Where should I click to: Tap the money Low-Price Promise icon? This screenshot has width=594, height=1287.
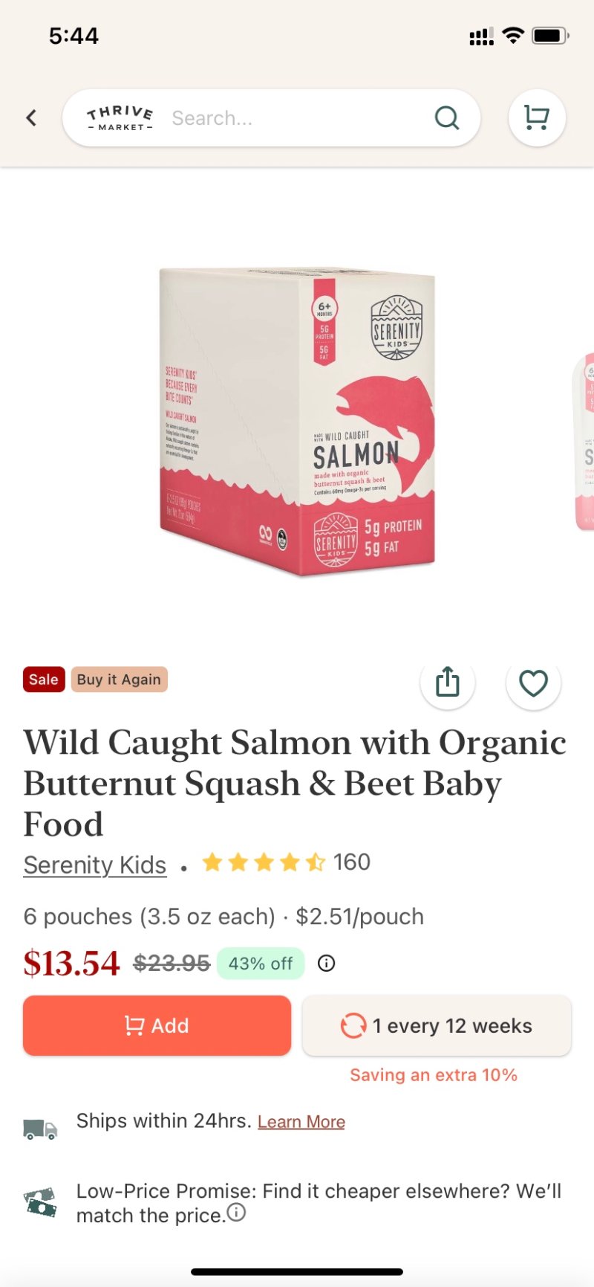point(40,1202)
